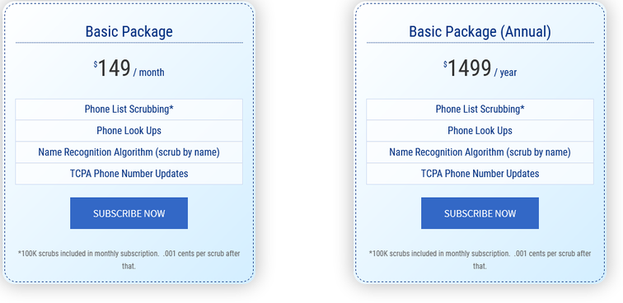Click Phone List Scrubbing in annual package

pyautogui.click(x=480, y=110)
